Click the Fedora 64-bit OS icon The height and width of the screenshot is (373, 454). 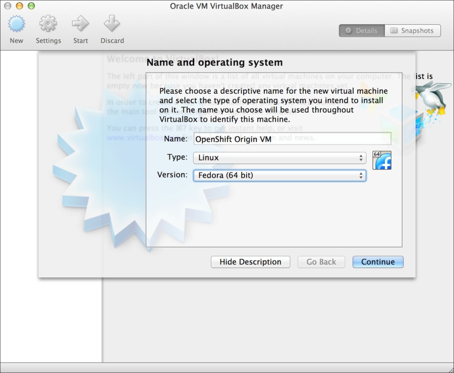(x=382, y=160)
